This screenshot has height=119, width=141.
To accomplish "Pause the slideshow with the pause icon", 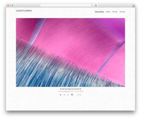I will [61, 95].
